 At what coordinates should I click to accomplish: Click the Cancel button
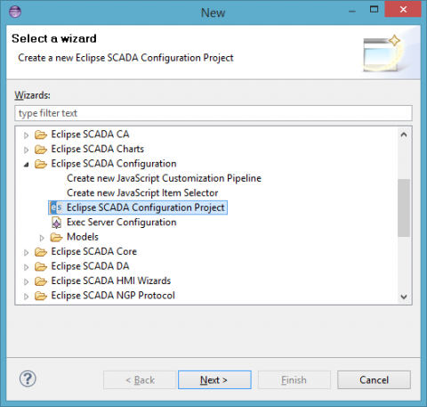tap(374, 379)
